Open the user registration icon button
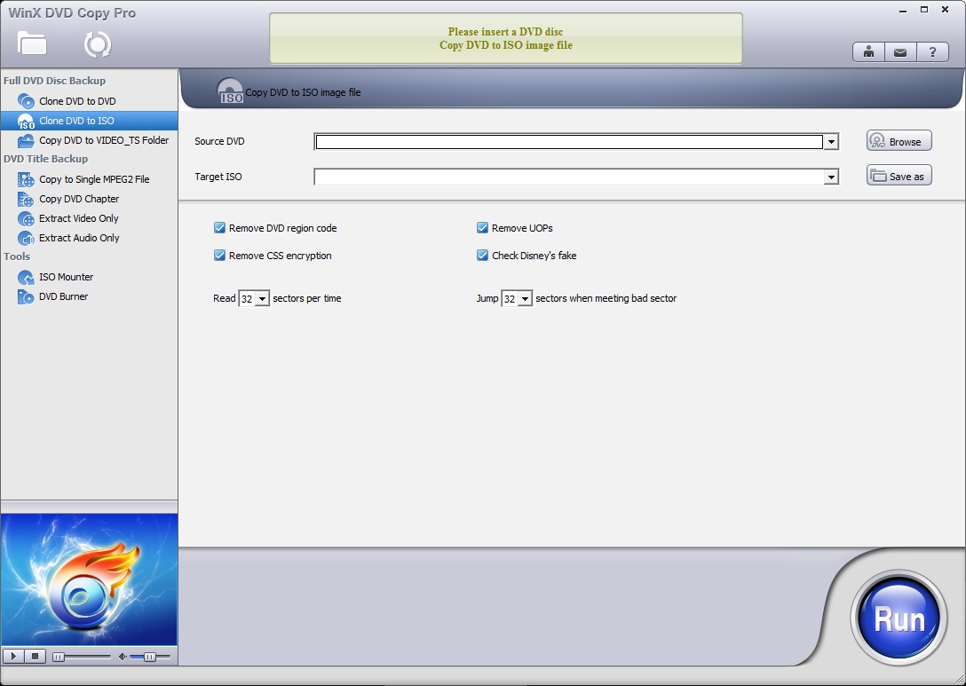Viewport: 966px width, 686px height. point(868,52)
